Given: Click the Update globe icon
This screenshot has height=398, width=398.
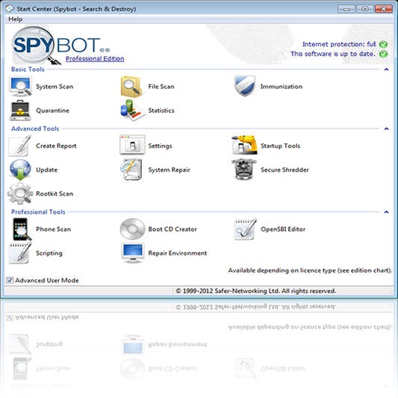Looking at the screenshot, I should point(20,170).
